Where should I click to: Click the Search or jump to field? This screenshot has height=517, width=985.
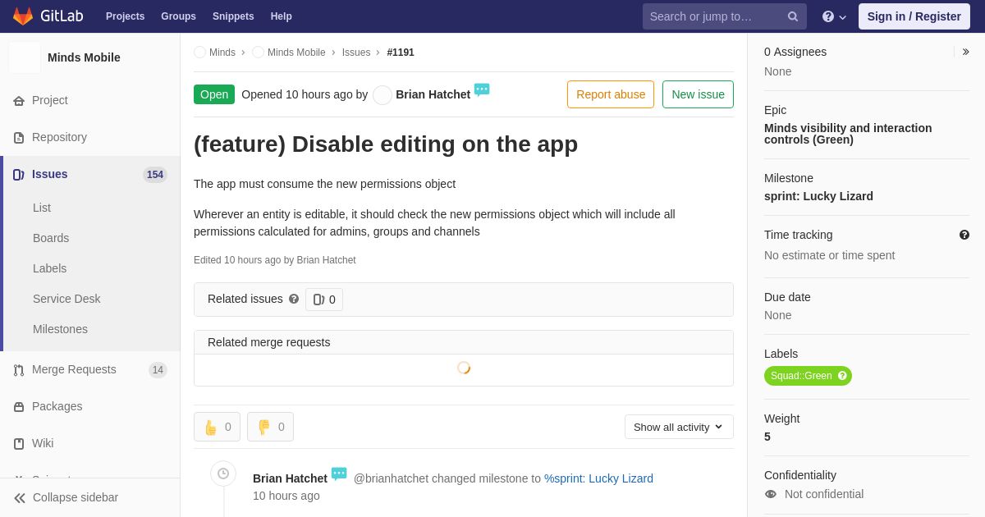[712, 16]
